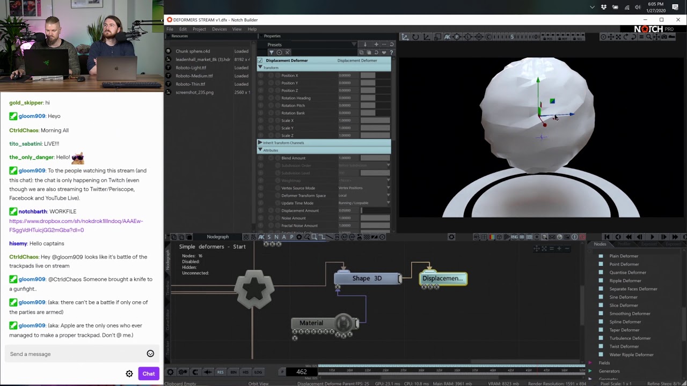Select the Shape 3D node
Image resolution: width=687 pixels, height=386 pixels.
(x=367, y=278)
